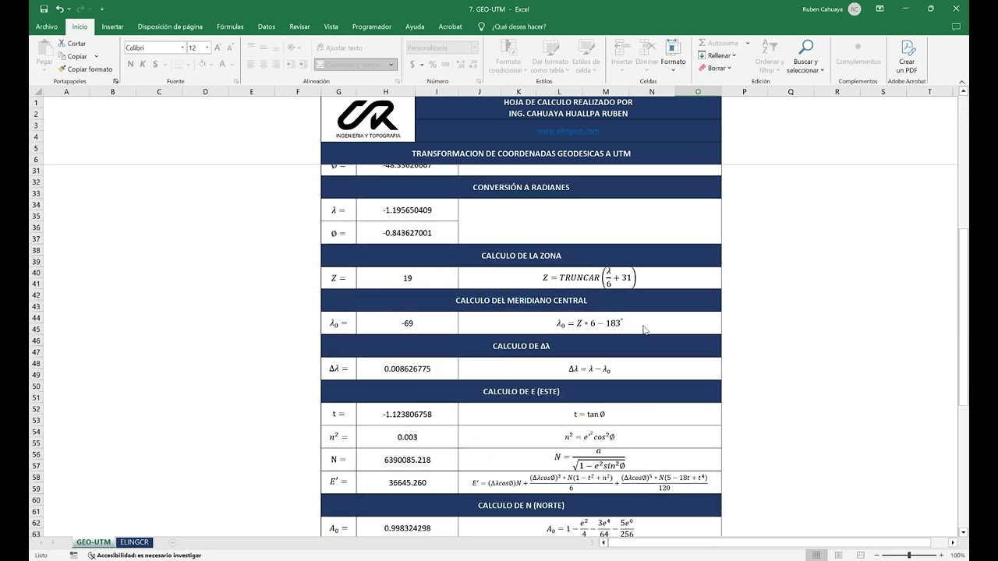The width and height of the screenshot is (998, 561).
Task: Open the ELINGCR sheet tab
Action: click(134, 542)
